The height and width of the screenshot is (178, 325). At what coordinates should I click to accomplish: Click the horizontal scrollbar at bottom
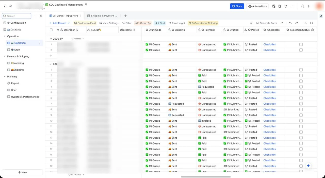click(206, 177)
